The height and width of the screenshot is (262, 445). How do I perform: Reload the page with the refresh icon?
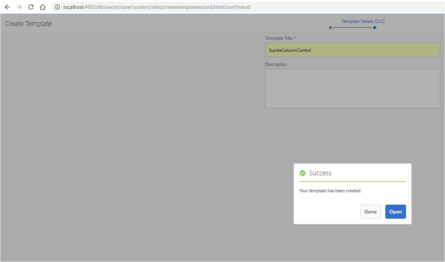(x=31, y=7)
